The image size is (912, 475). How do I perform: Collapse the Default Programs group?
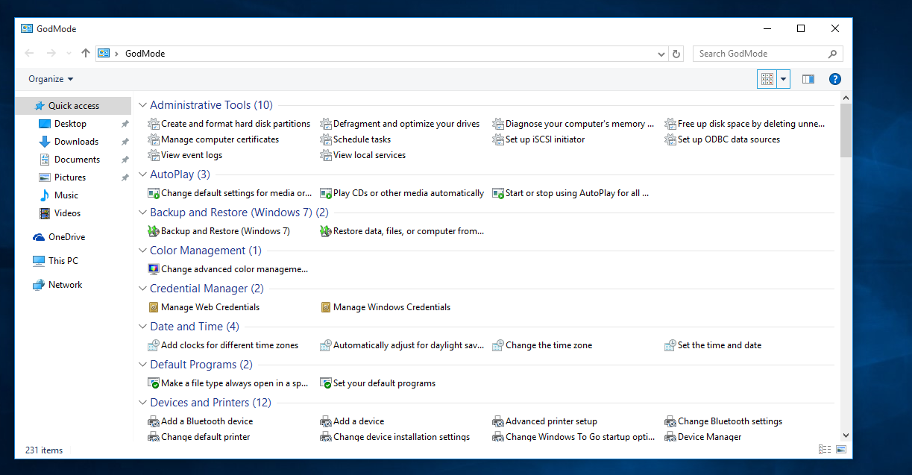click(x=143, y=365)
